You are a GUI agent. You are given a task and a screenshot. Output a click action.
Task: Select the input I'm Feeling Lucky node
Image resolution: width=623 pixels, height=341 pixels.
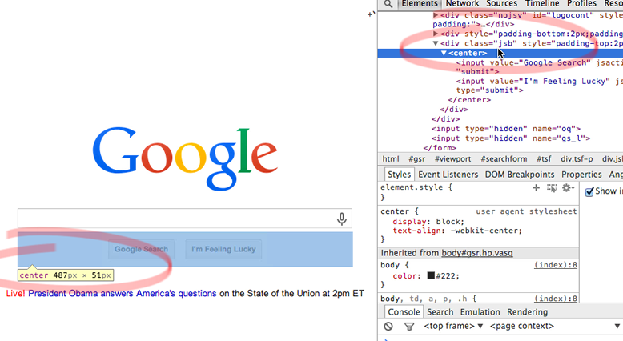(x=540, y=86)
